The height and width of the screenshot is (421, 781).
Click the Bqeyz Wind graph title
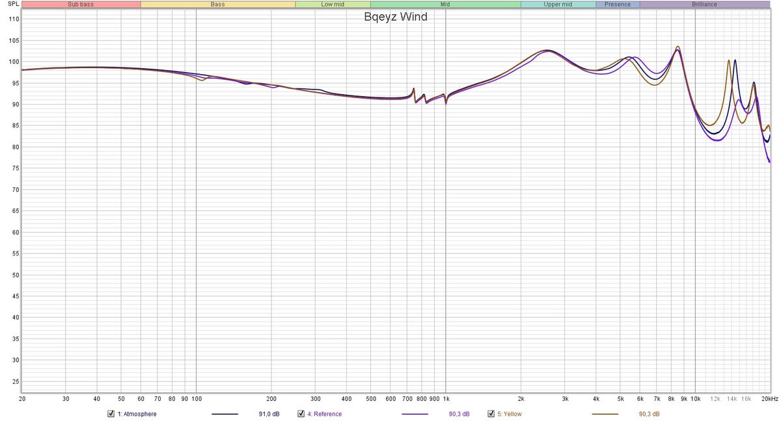pyautogui.click(x=396, y=17)
